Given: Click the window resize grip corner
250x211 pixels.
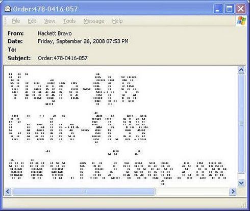Looking at the screenshot, I should (244, 205).
